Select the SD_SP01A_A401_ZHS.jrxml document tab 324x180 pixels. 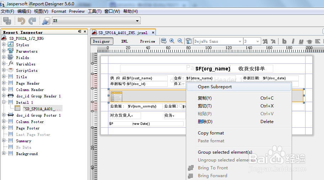(123, 33)
